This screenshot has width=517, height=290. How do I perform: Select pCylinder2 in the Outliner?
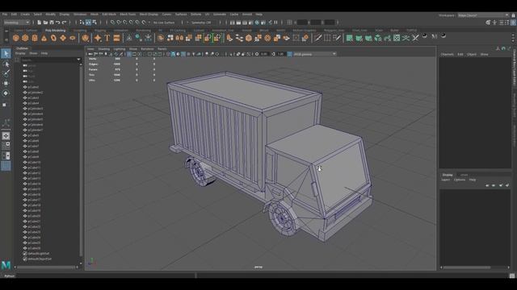(x=36, y=93)
